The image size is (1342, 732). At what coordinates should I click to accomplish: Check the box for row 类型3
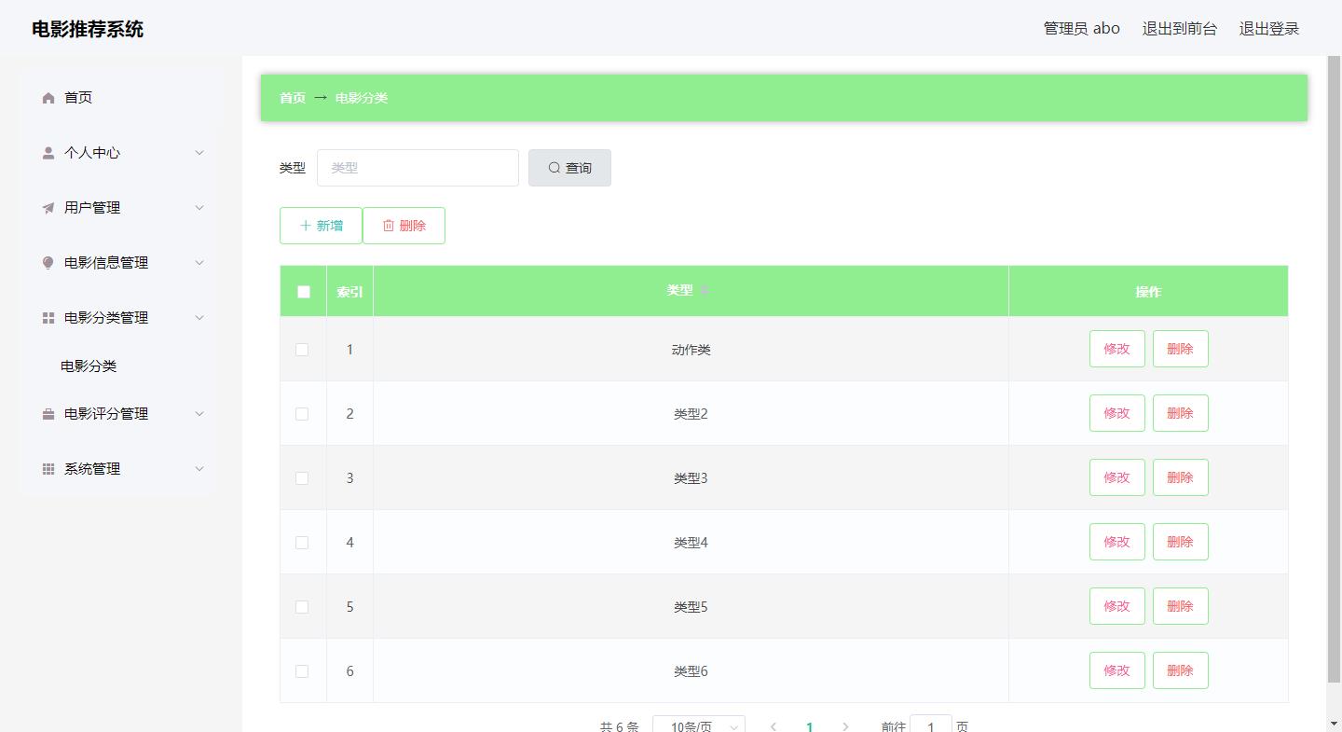pos(302,478)
